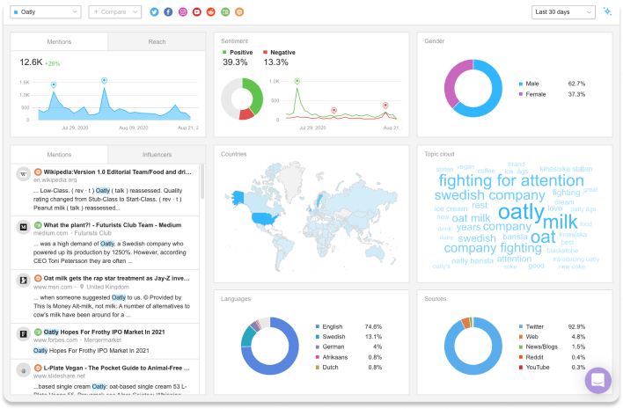Click the Forbes avatar icon in mentions list
This screenshot has height=409, width=623.
click(24, 334)
